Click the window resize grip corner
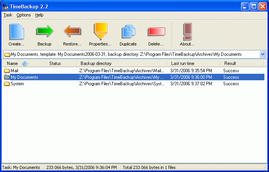Image resolution: width=269 pixels, height=172 pixels. tap(265, 168)
